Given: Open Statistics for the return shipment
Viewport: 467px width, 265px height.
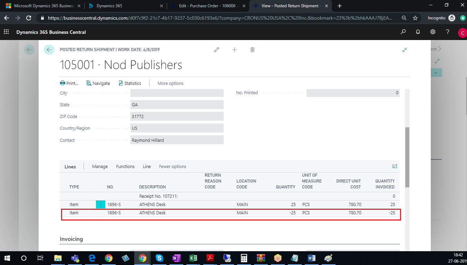Looking at the screenshot, I should point(130,83).
